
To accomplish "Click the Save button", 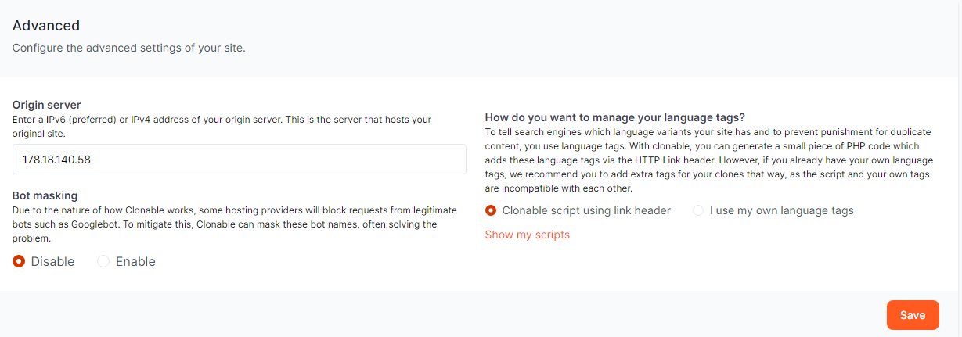I will (912, 315).
